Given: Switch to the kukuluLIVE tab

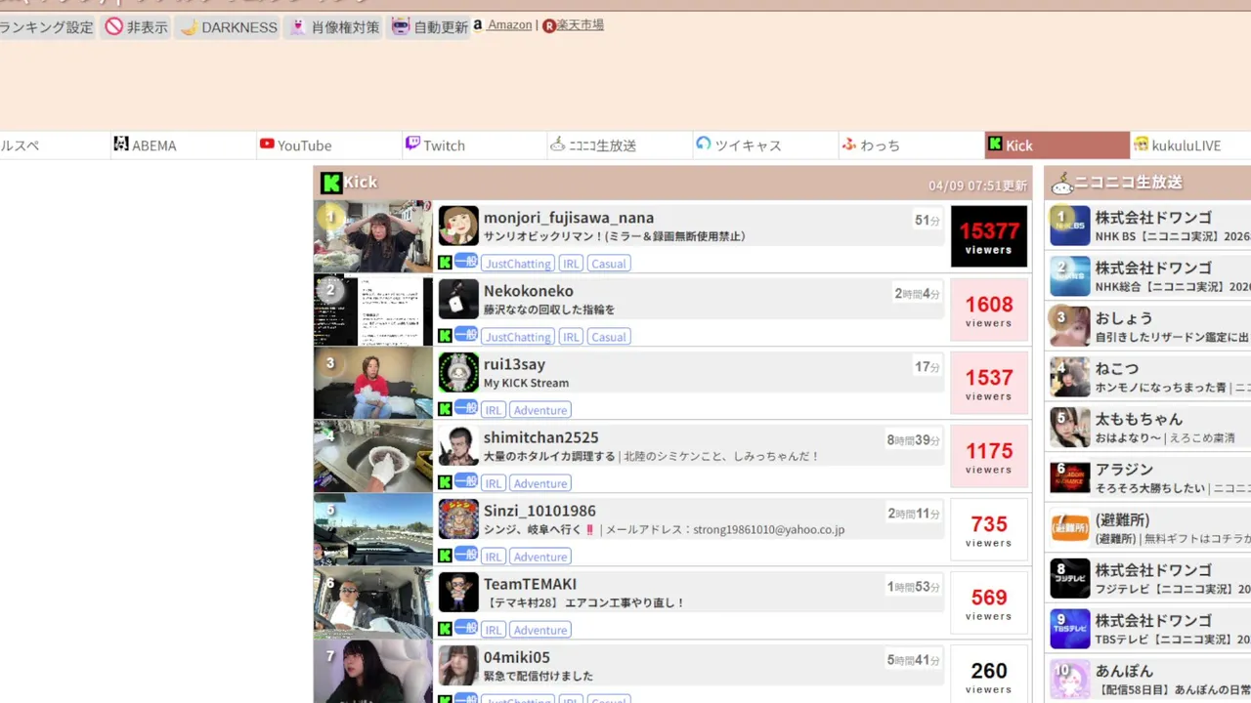Looking at the screenshot, I should coord(1191,145).
